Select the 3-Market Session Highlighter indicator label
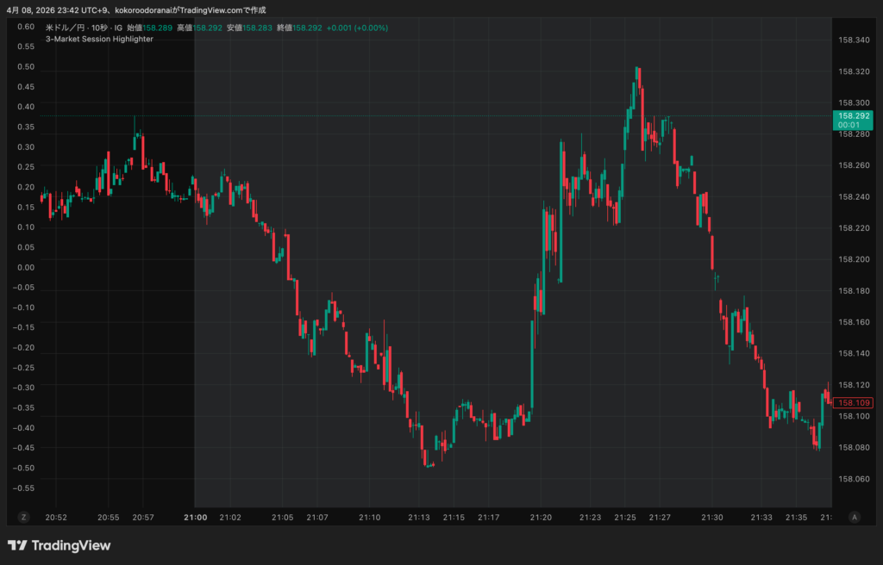The image size is (883, 565). click(99, 39)
